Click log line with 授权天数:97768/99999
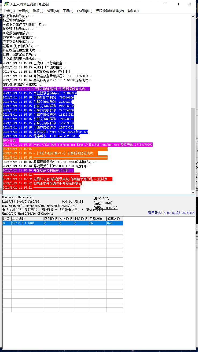 tap(78, 145)
